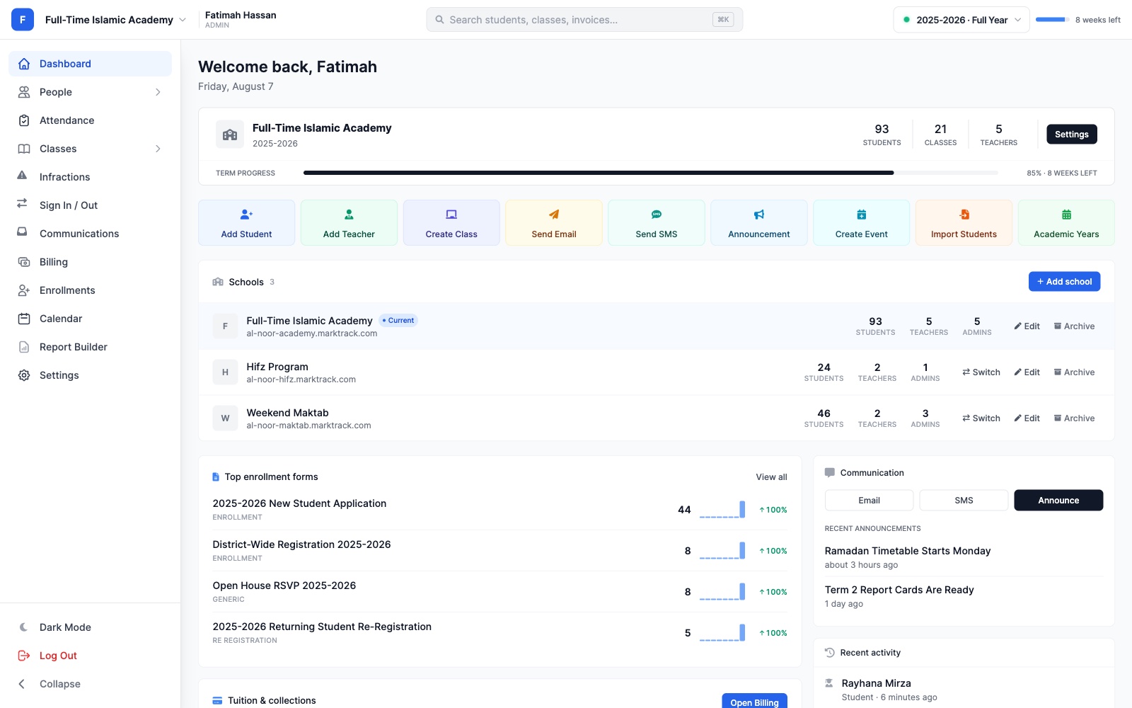This screenshot has height=708, width=1132.
Task: Switch to the Hifz Program school
Action: click(x=981, y=372)
